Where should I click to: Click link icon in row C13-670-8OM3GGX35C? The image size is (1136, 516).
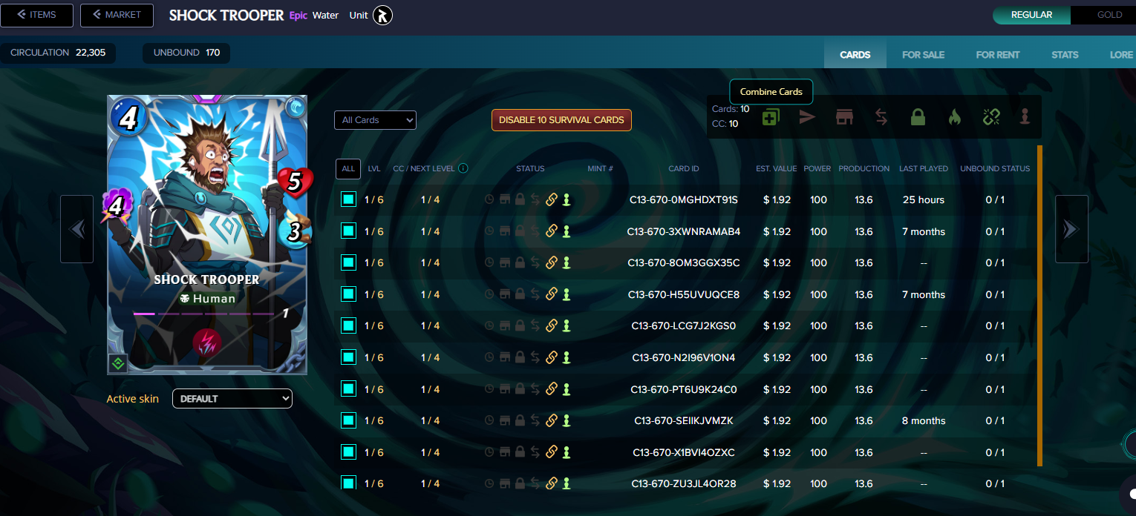552,262
